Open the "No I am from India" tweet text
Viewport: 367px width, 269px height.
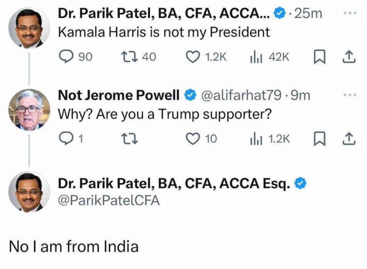73,247
